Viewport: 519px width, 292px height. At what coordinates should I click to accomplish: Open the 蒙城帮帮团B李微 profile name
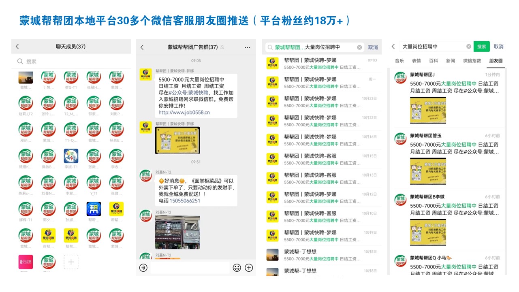[x=427, y=197]
